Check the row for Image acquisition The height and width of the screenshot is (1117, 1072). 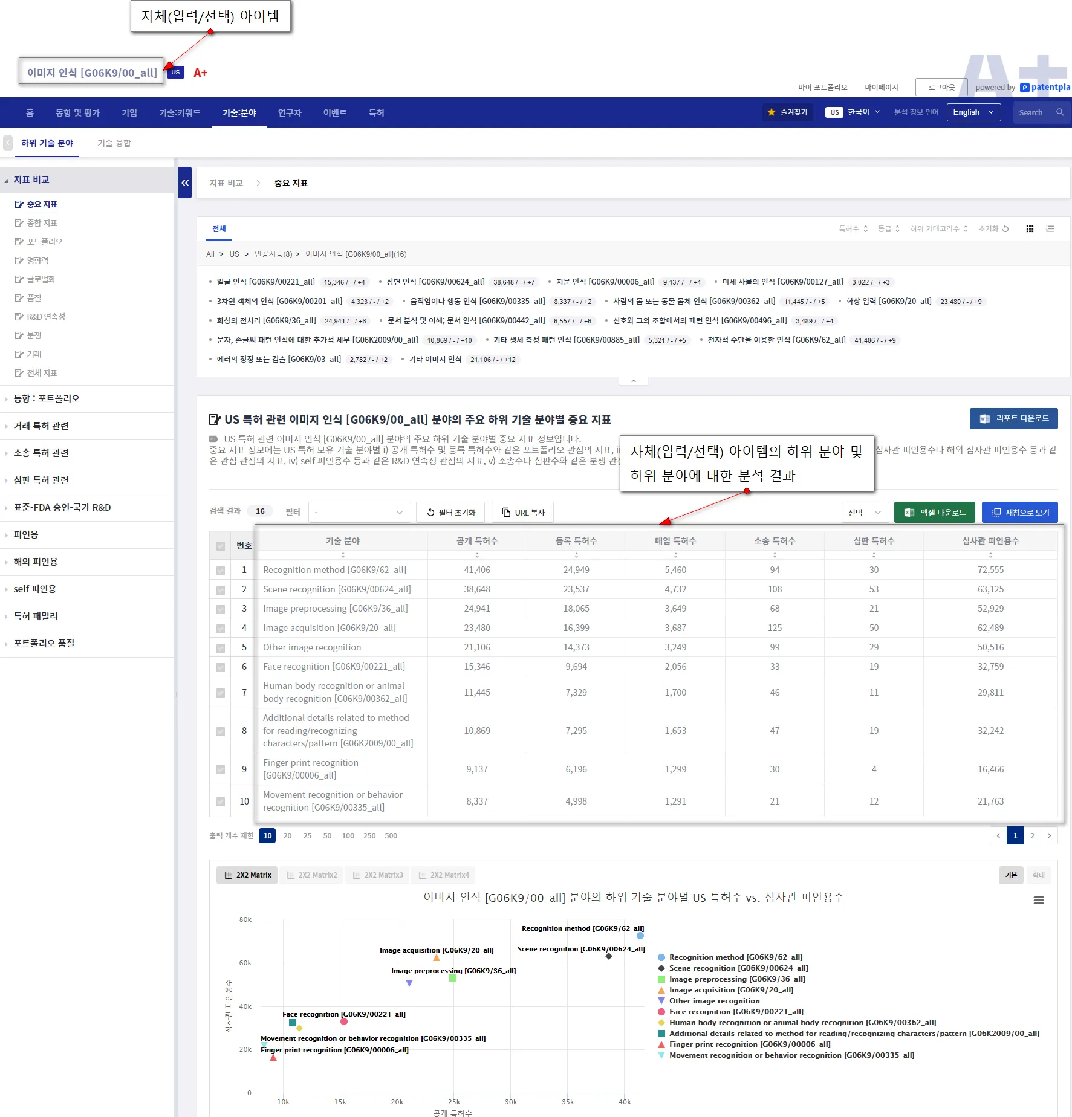[220, 628]
